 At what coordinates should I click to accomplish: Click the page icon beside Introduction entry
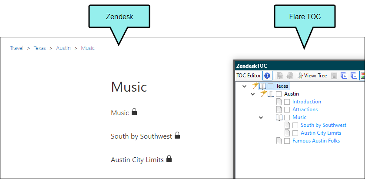(279, 102)
